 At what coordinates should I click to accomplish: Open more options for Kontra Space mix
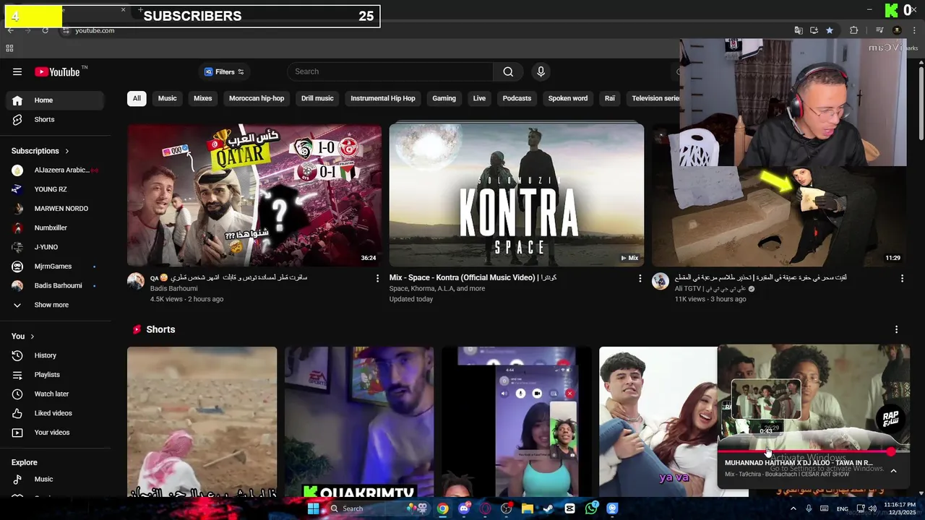point(640,278)
